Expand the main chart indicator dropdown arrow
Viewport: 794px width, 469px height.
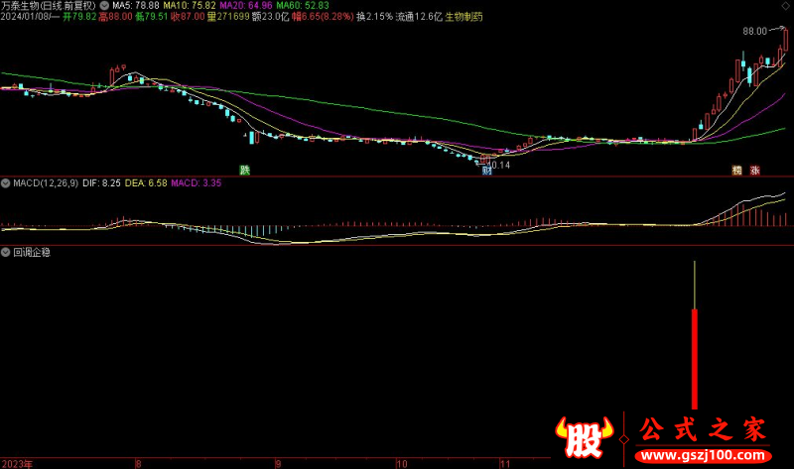coord(105,6)
